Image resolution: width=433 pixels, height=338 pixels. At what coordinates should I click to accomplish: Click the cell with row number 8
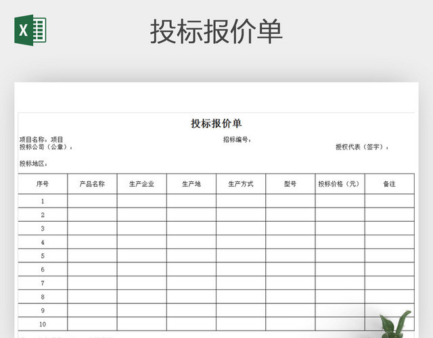[x=43, y=297]
